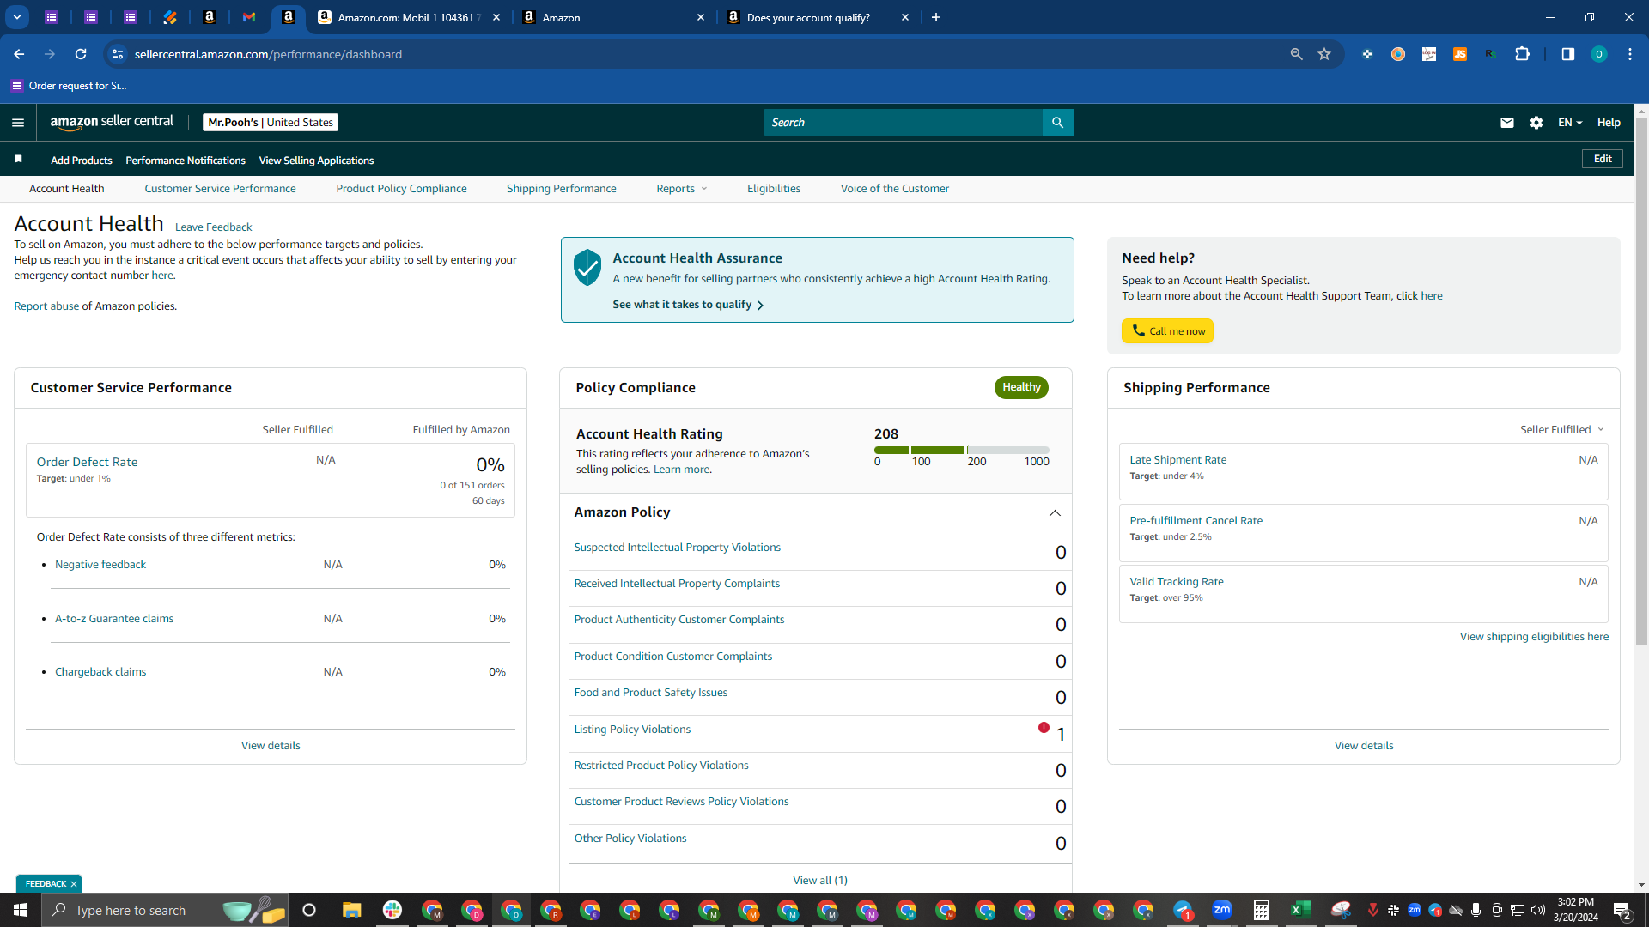The image size is (1649, 927).
Task: Click the magnifier search button
Action: tap(1057, 123)
